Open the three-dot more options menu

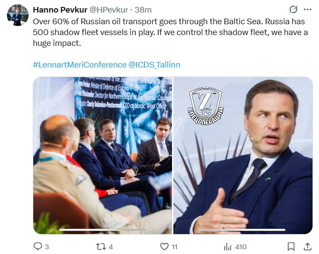[x=307, y=10]
